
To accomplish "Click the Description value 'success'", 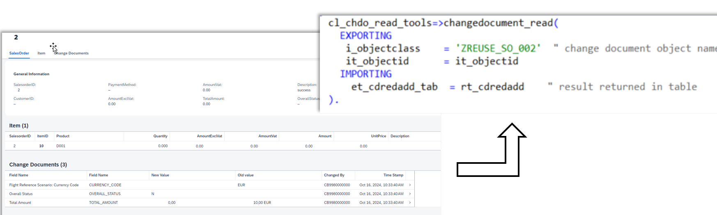I will point(304,90).
